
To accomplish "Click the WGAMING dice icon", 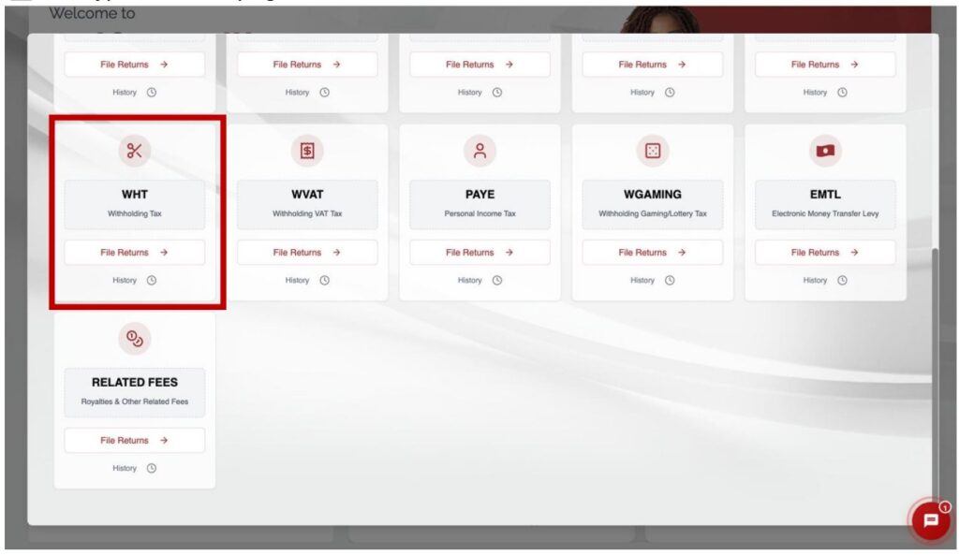I will [653, 151].
